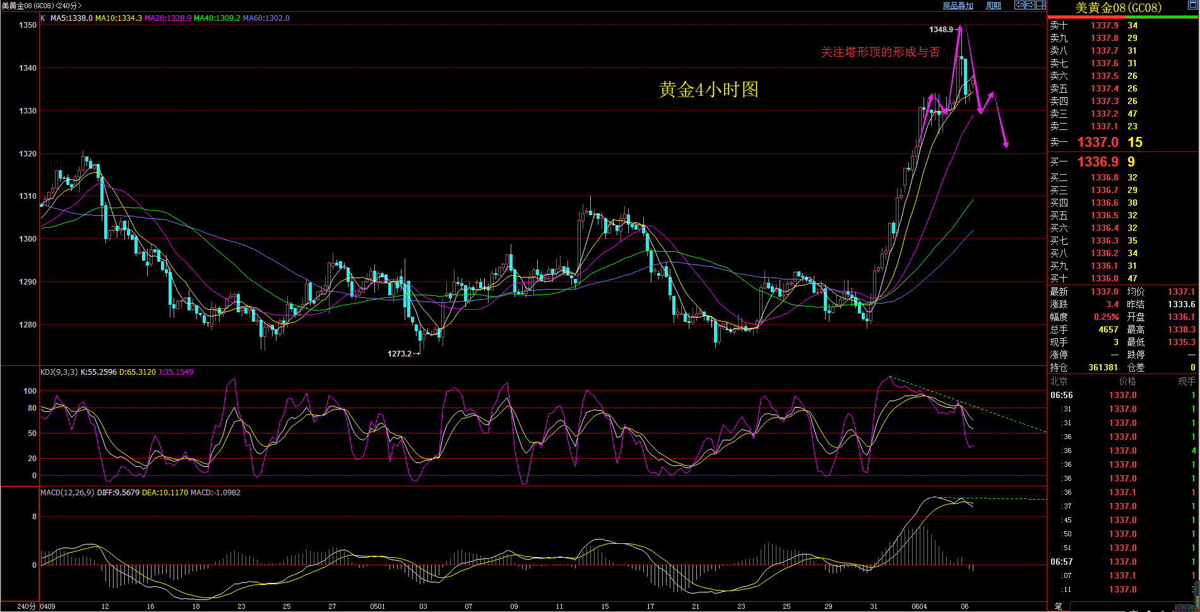Click the 1273.2 low price marker

tap(400, 354)
